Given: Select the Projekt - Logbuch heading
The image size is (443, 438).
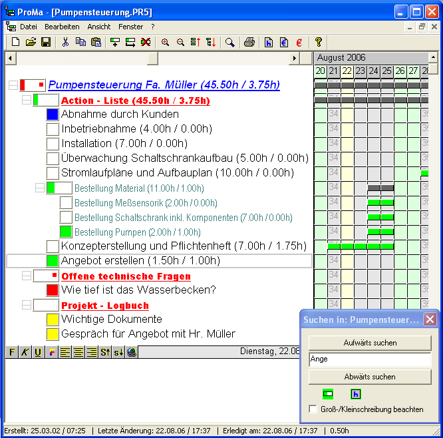Looking at the screenshot, I should pos(105,306).
